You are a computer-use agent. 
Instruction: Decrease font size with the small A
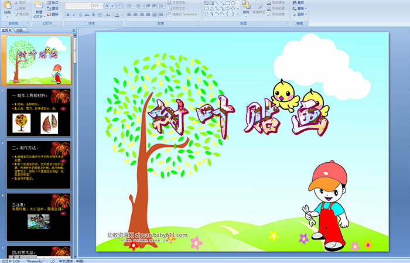112,5
